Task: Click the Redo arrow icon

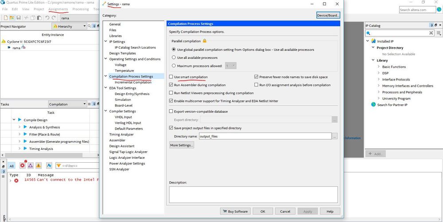Action: pyautogui.click(x=54, y=18)
